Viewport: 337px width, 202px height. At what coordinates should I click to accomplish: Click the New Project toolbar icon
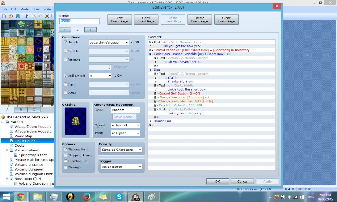click(x=4, y=16)
